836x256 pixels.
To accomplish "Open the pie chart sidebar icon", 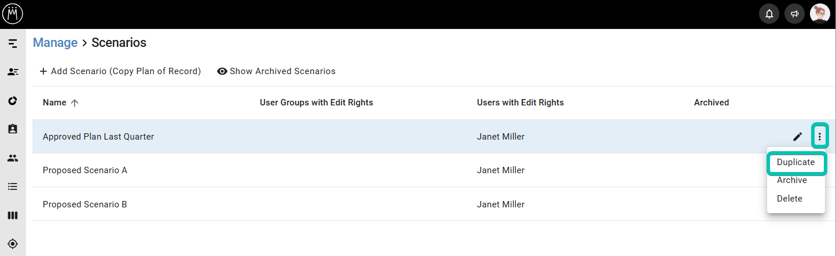I will click(13, 101).
